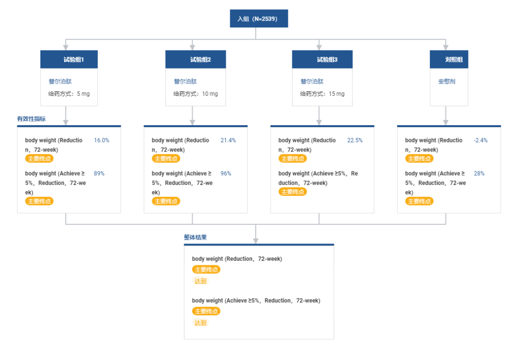Click the 主要终点 badge under 试验组3 Achieve ≥5%

pos(293,192)
